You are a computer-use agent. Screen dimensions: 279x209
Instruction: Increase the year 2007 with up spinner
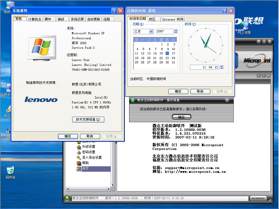coord(176,30)
